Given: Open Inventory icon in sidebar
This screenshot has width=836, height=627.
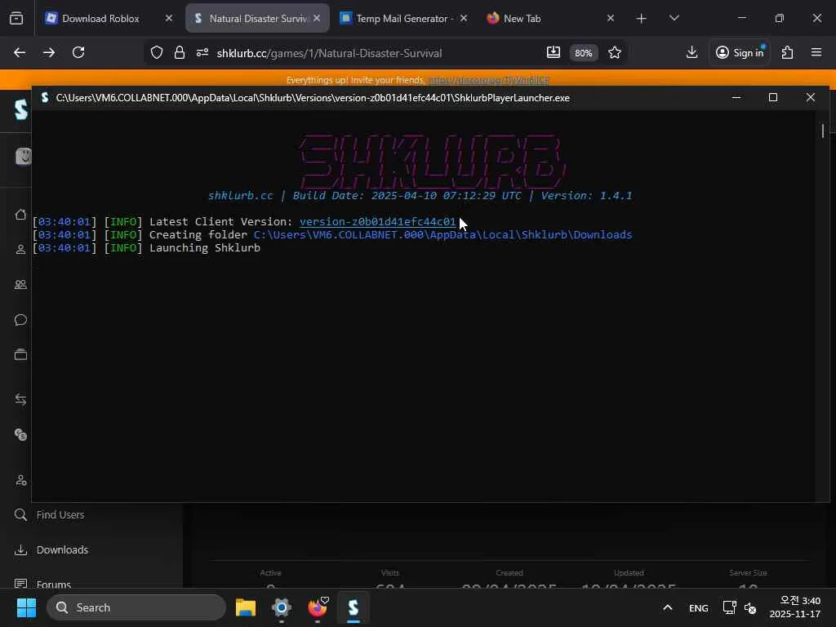Looking at the screenshot, I should pyautogui.click(x=20, y=355).
